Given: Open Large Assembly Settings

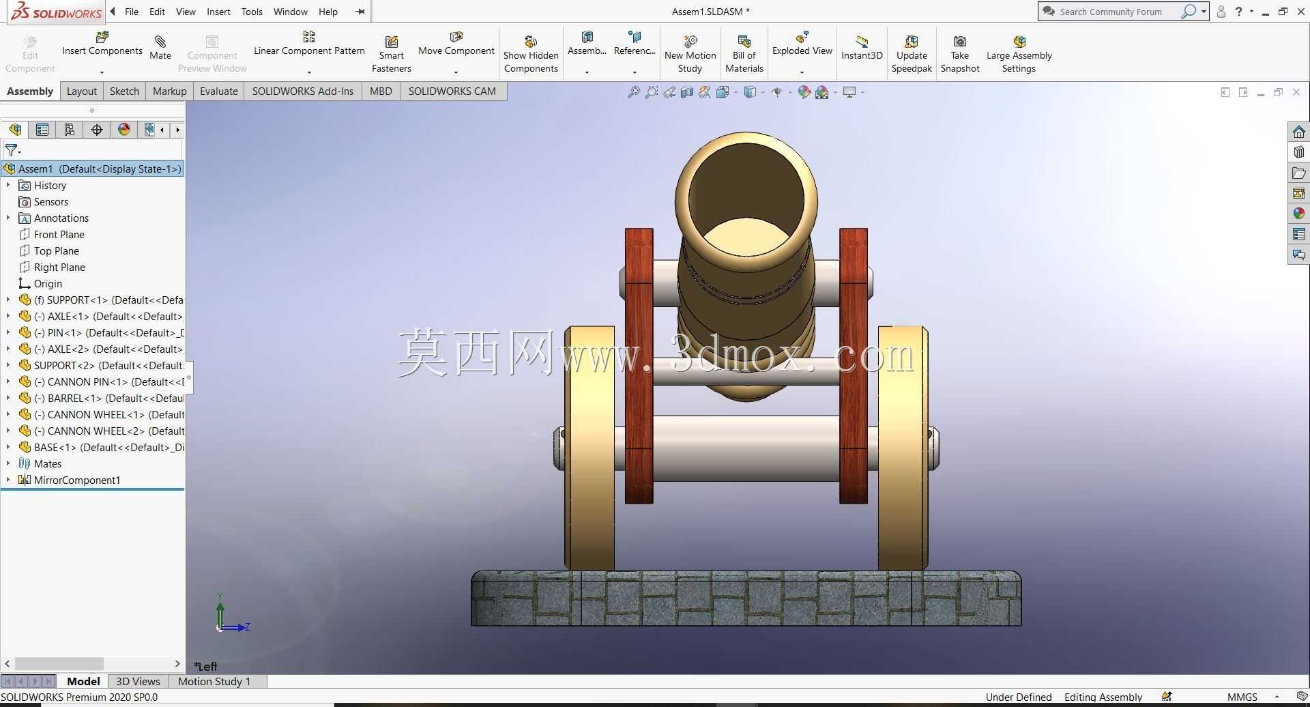Looking at the screenshot, I should click(1019, 54).
